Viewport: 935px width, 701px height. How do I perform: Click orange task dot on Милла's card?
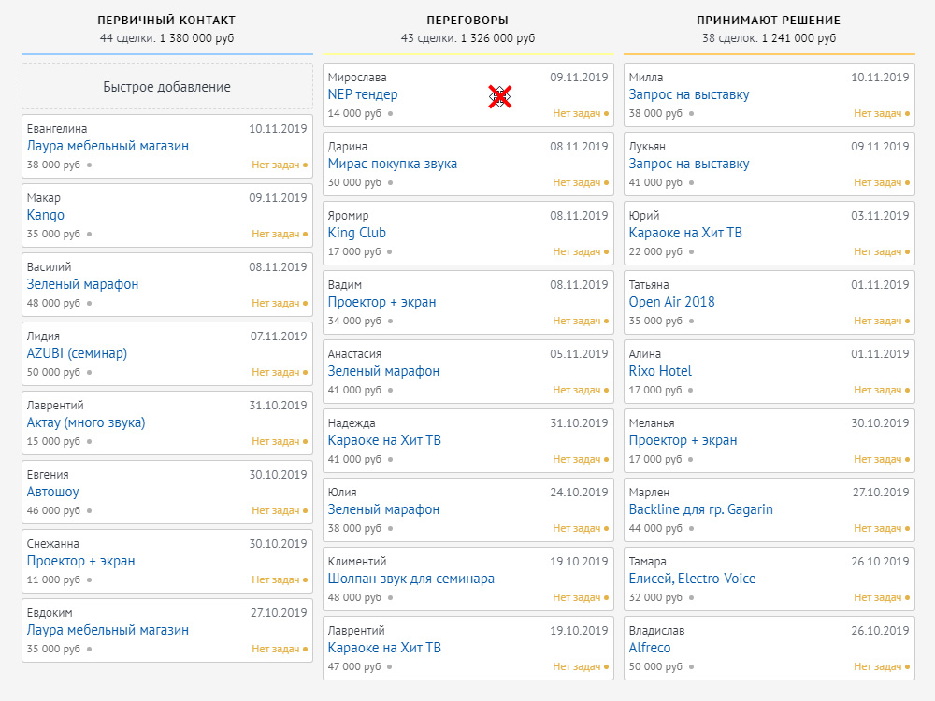(907, 113)
